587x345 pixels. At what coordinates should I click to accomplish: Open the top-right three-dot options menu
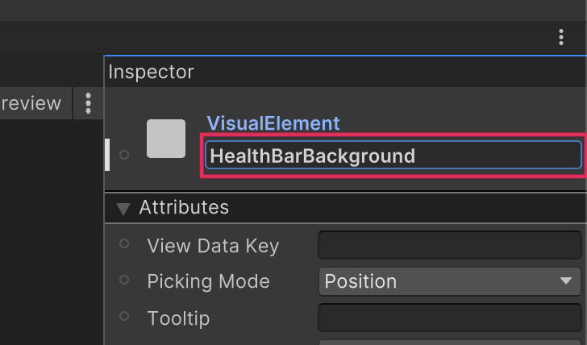click(x=561, y=37)
